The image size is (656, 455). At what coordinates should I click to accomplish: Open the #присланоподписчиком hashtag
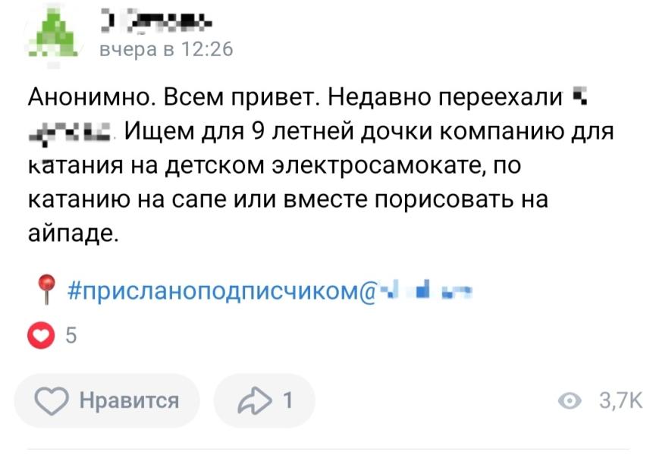[214, 290]
